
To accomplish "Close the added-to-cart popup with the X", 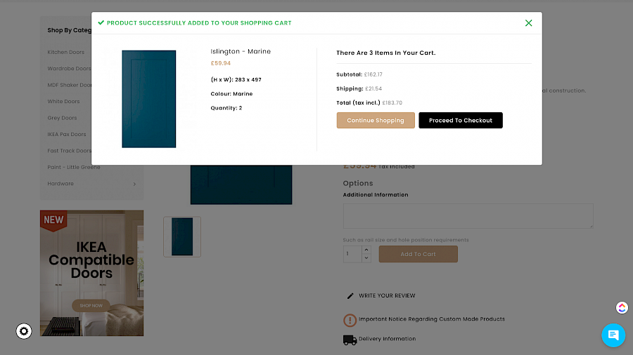I will (528, 23).
